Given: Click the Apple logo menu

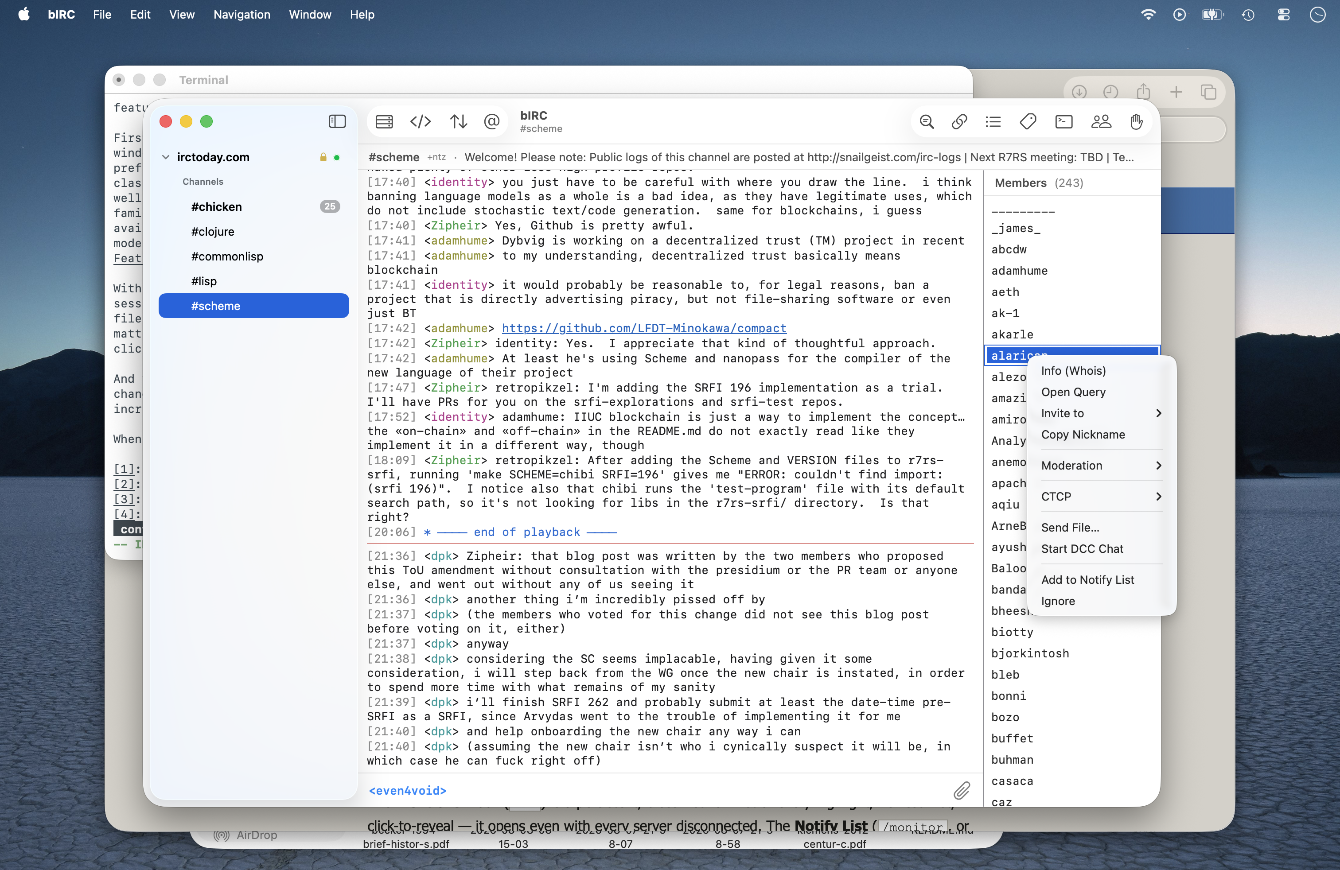Looking at the screenshot, I should coord(23,14).
